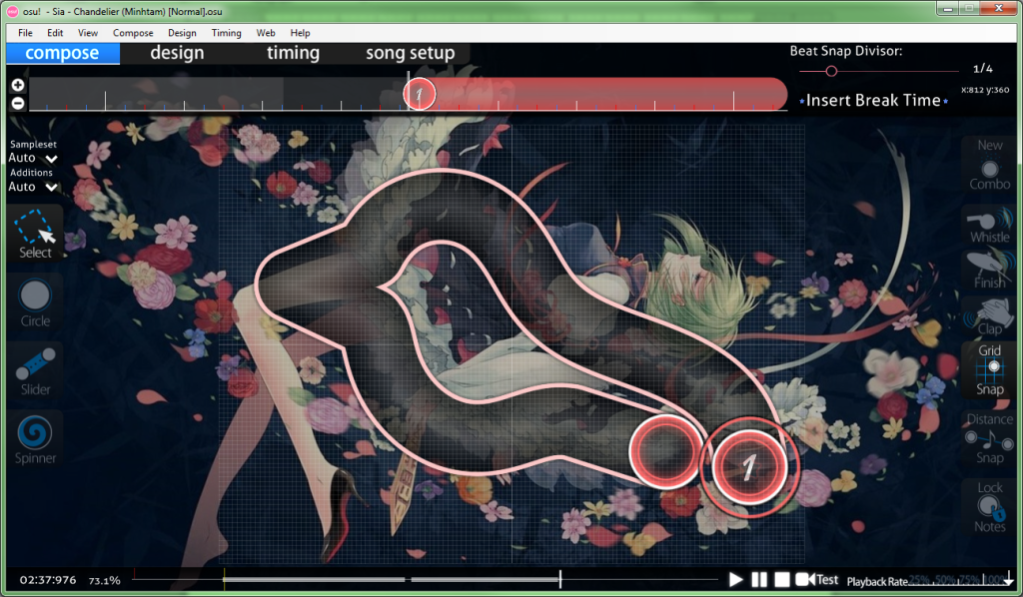1023x597 pixels.
Task: Switch to the timing tab
Action: click(293, 54)
